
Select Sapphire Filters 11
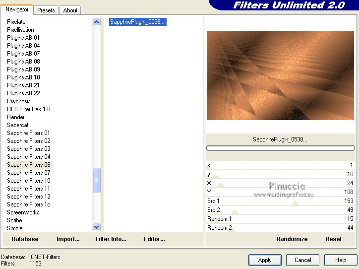click(28, 189)
